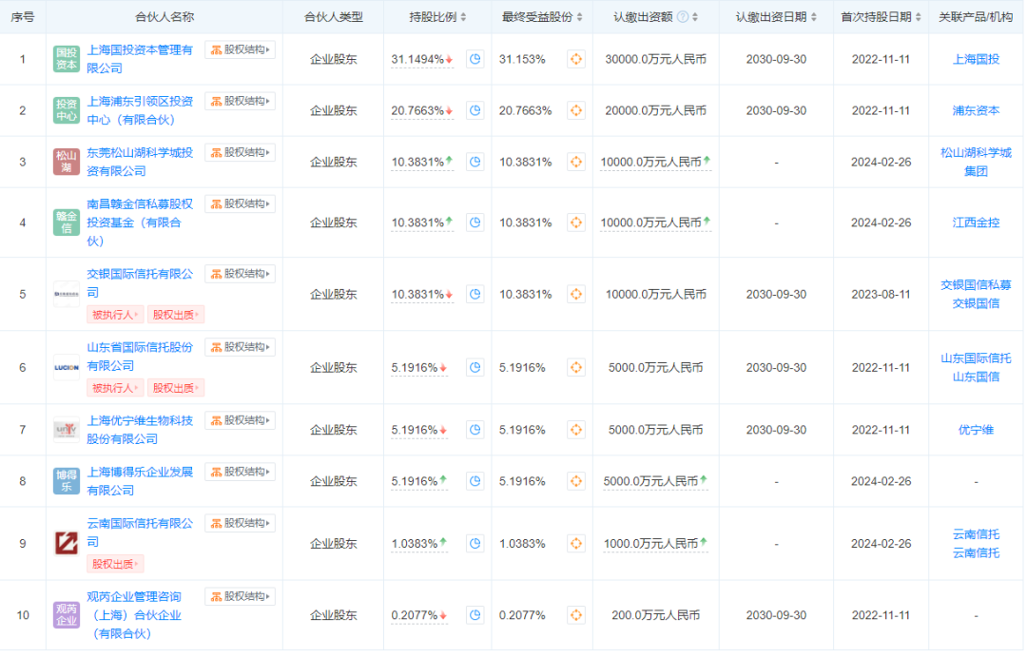Click target icon in 东莞松山湖科学城投资 row
The width and height of the screenshot is (1027, 658).
576,162
